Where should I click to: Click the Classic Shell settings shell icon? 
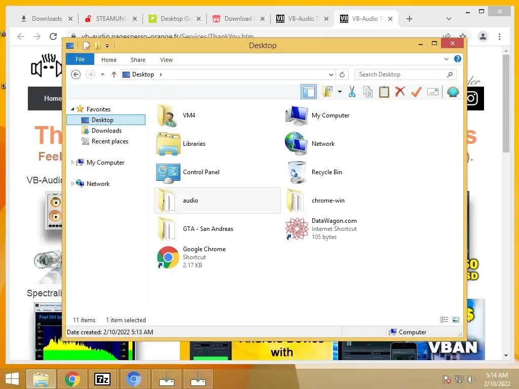(453, 92)
